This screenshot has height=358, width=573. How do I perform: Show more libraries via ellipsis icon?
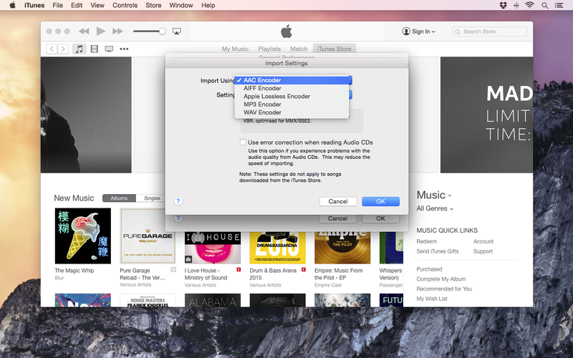[x=124, y=49]
